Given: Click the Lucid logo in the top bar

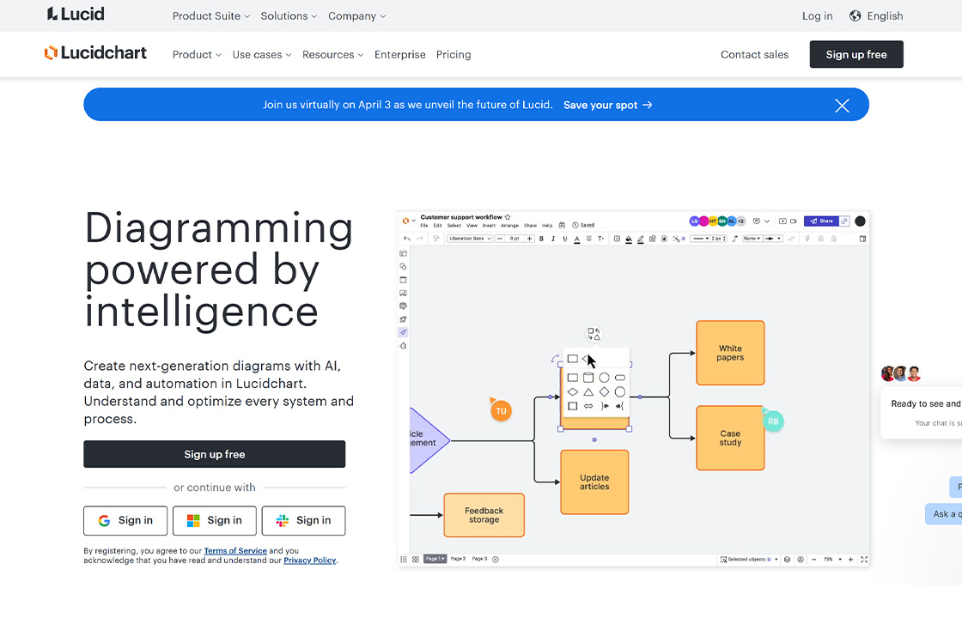Looking at the screenshot, I should pos(76,14).
